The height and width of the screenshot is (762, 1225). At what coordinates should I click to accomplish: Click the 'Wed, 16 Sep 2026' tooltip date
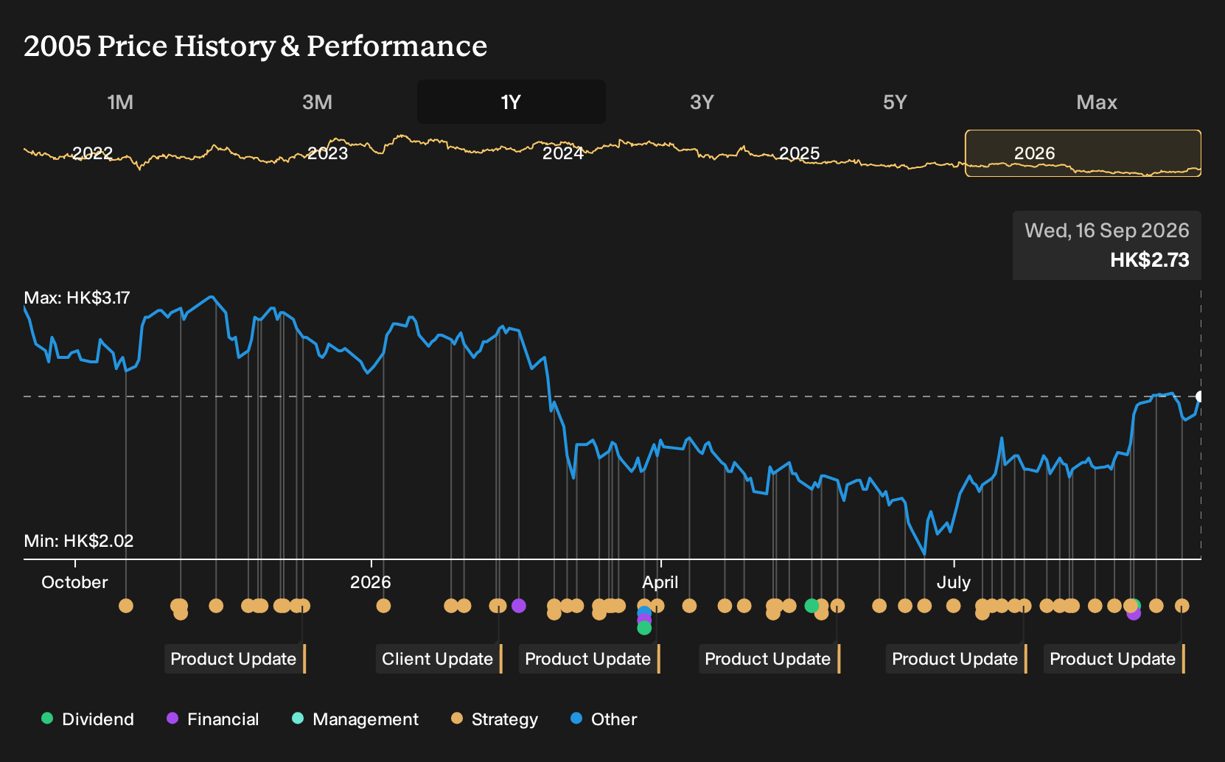point(1106,231)
